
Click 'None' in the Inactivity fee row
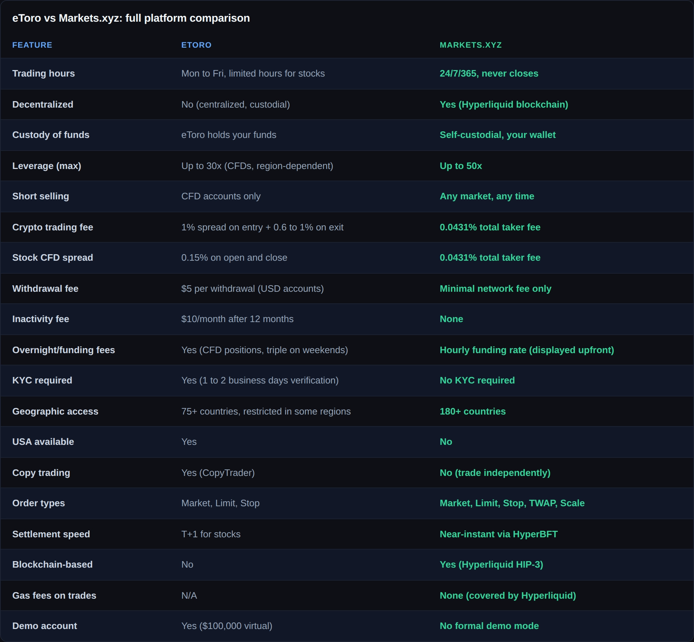point(451,319)
